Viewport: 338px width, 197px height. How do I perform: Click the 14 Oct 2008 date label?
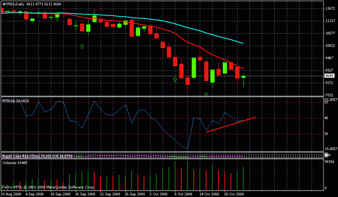point(209,194)
